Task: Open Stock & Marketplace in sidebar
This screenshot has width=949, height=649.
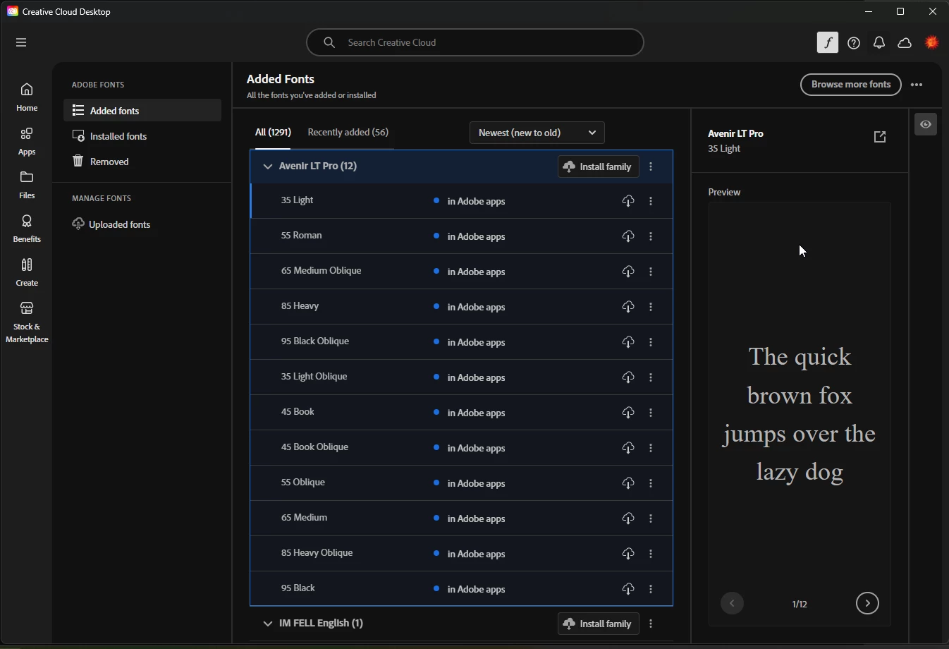Action: (27, 322)
